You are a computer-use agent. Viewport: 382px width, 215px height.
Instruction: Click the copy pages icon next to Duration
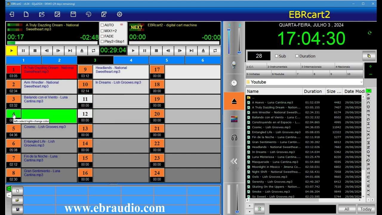pyautogui.click(x=369, y=56)
